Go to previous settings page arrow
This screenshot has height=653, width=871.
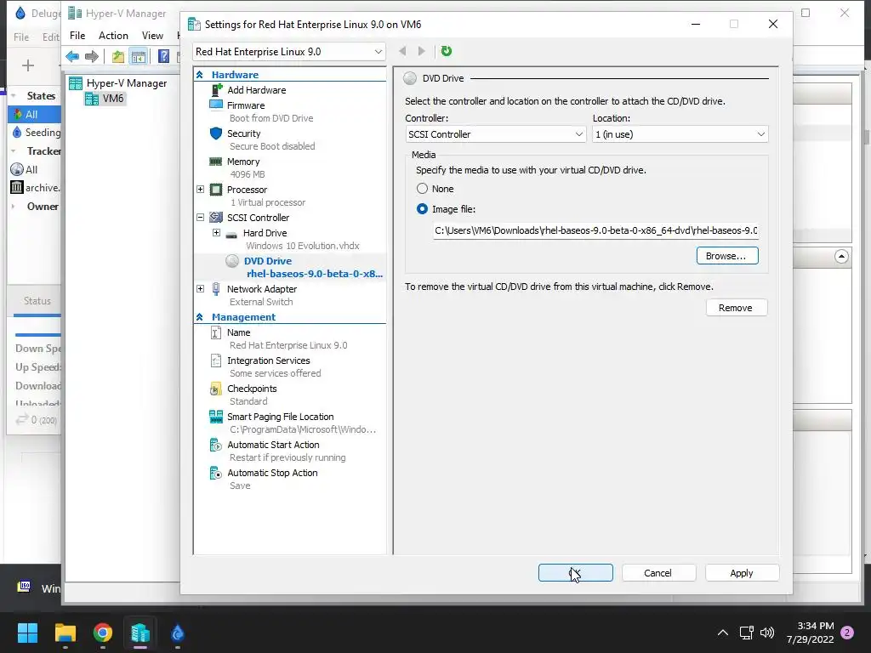[402, 51]
